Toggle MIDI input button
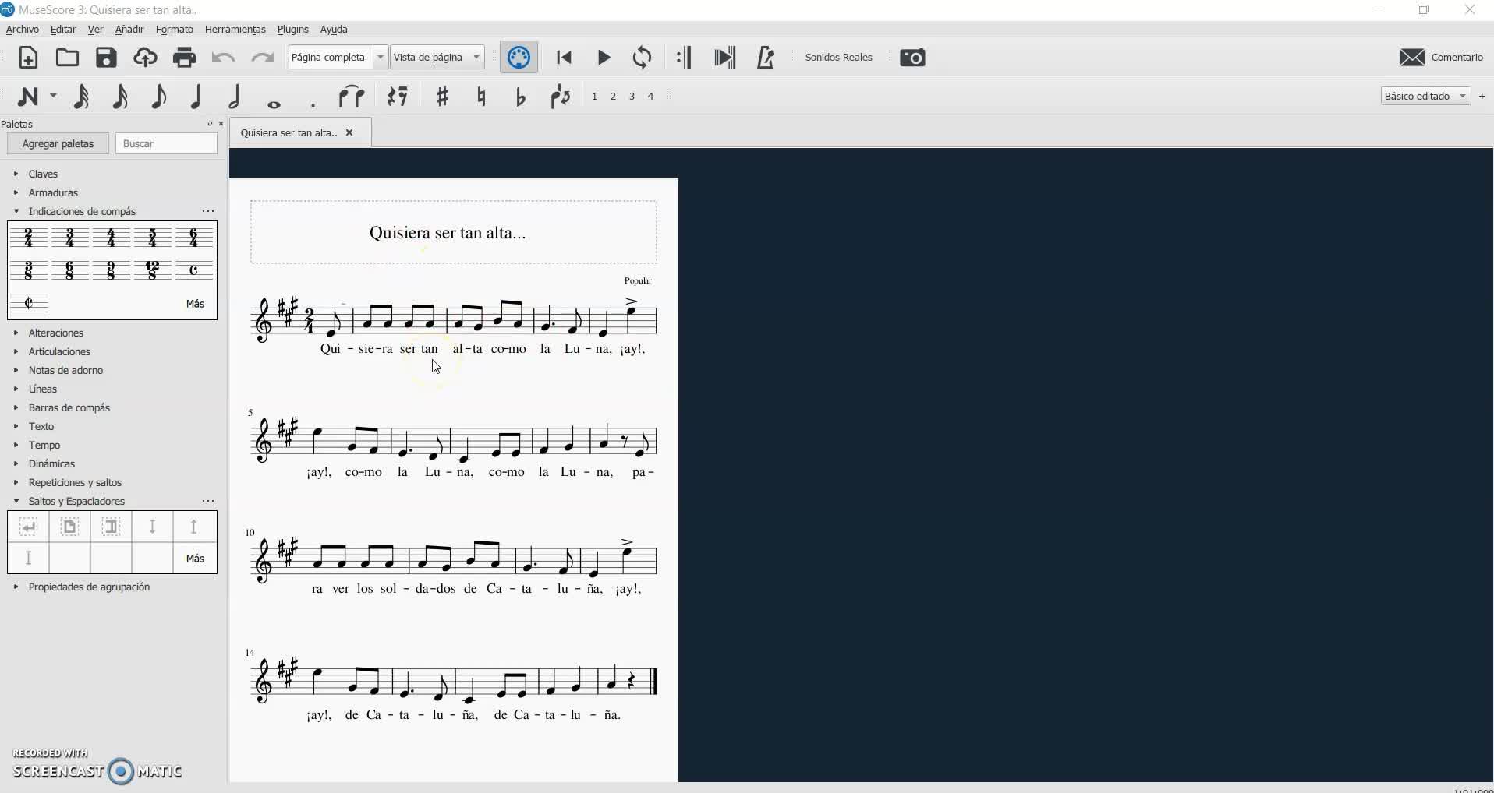Screen dimensions: 1494x793 519,58
